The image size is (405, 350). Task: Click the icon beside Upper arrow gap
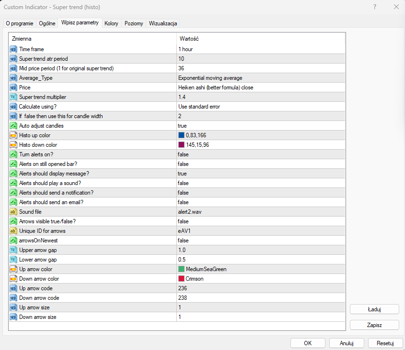click(x=13, y=250)
